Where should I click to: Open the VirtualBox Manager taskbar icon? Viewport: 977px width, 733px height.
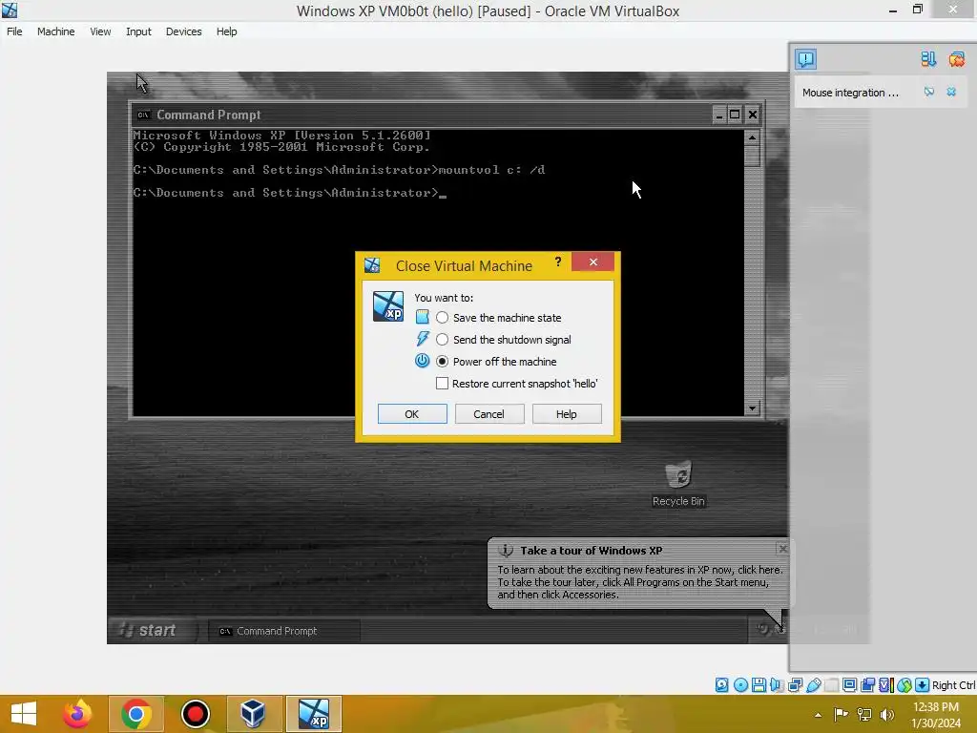pyautogui.click(x=254, y=714)
